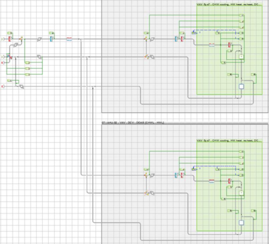The image size is (269, 244).
Task: Select the blue room box in the lower VAV system
Action: tap(242, 223)
